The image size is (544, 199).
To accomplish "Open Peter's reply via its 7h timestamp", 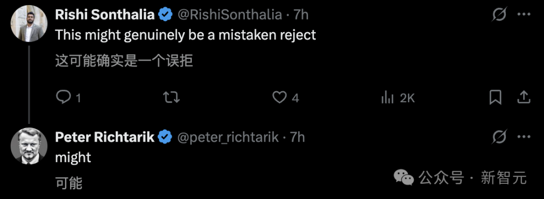I will point(297,137).
